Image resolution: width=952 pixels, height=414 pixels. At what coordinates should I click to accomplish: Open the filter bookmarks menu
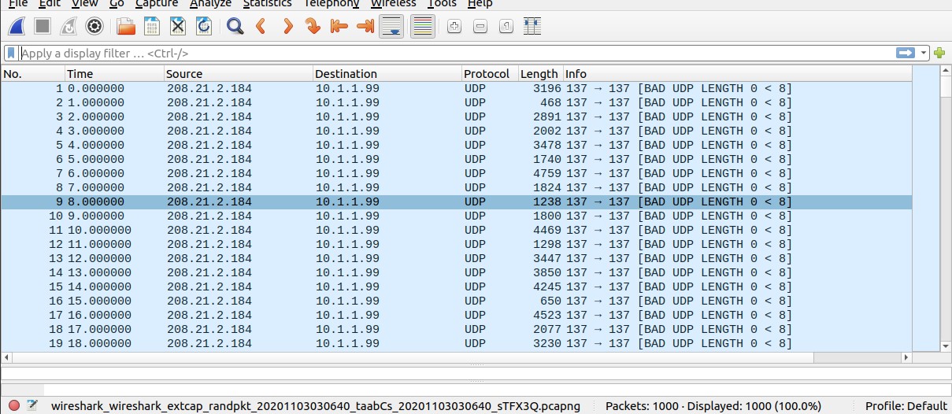pyautogui.click(x=11, y=54)
